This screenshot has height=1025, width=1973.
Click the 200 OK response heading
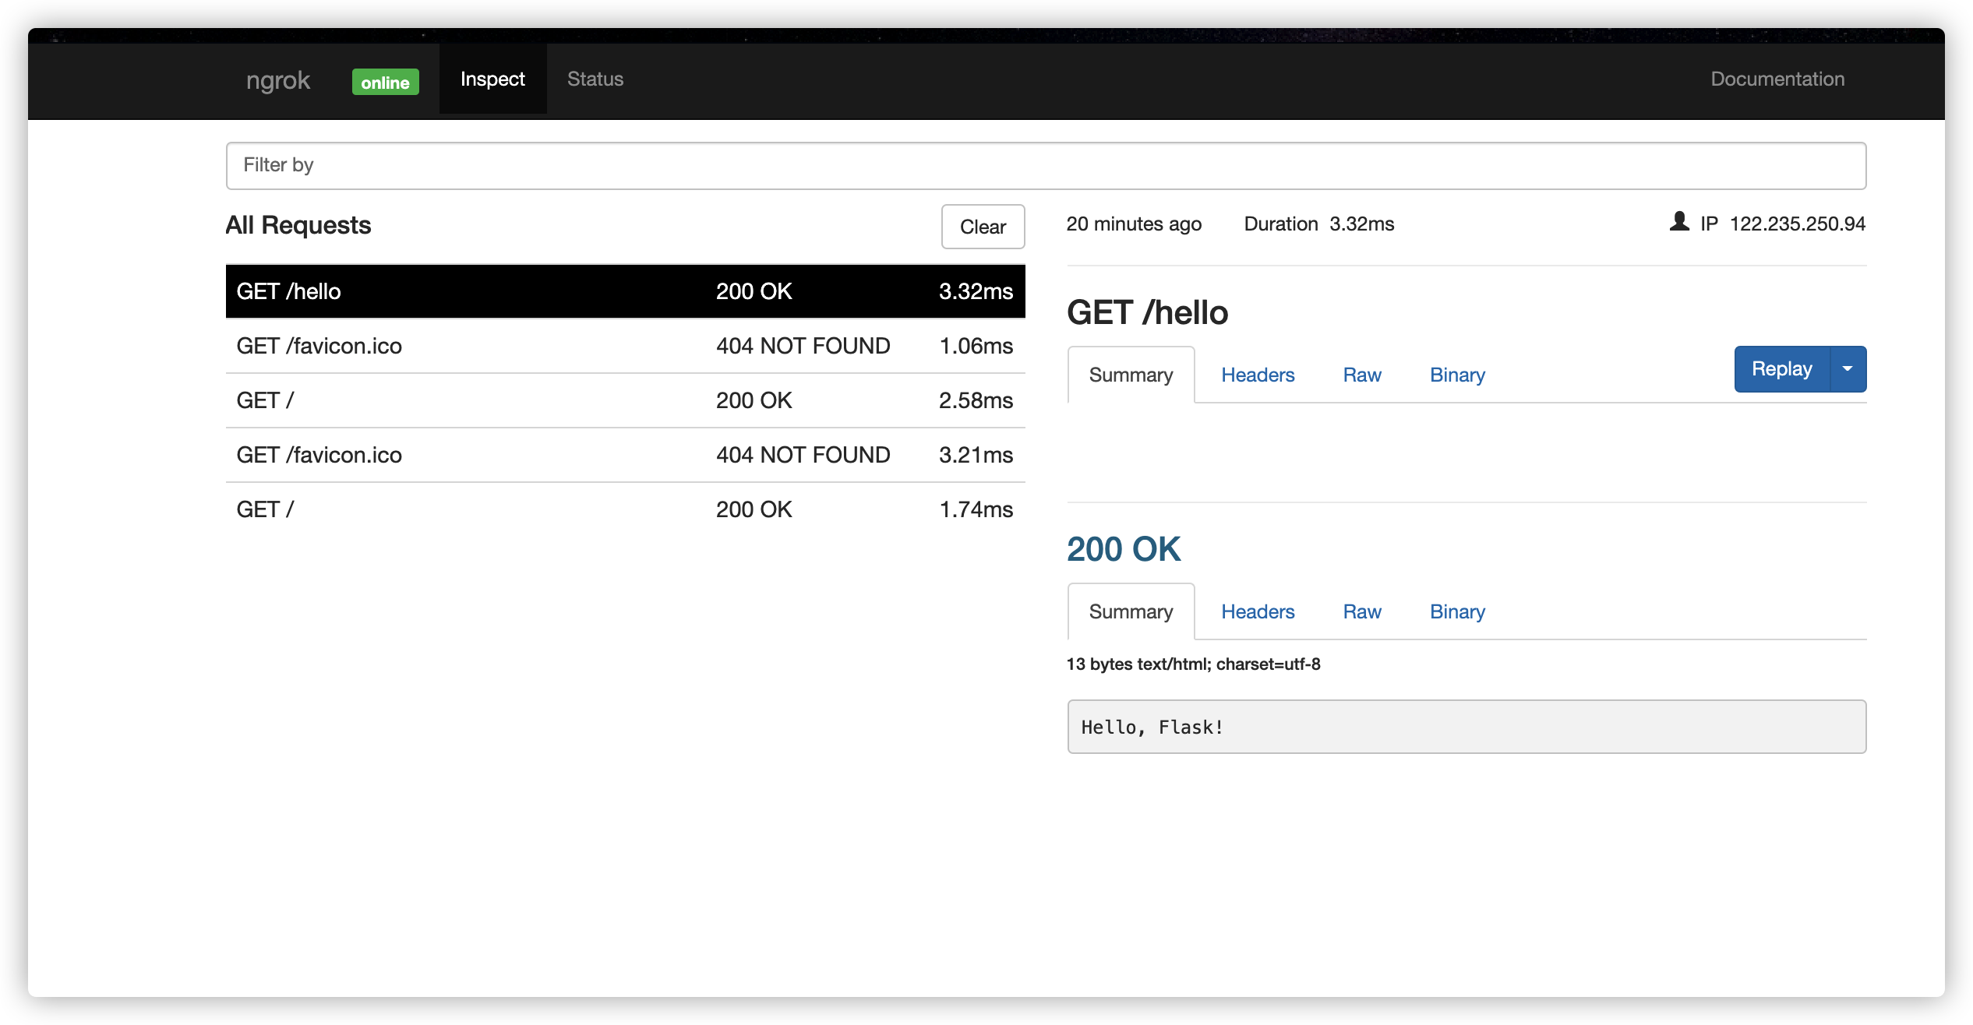[1124, 549]
